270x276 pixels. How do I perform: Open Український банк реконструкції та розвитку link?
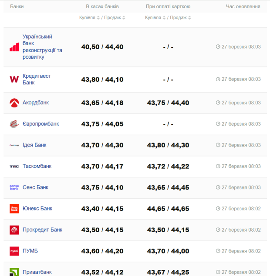tap(42, 47)
